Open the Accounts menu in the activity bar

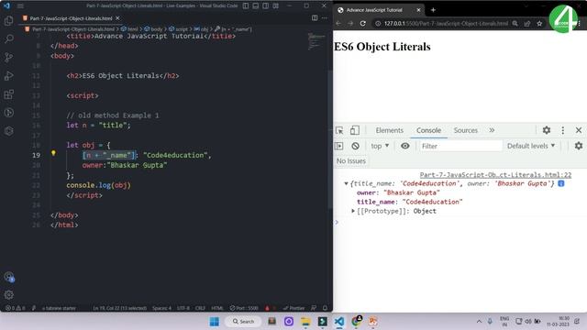pyautogui.click(x=9, y=277)
